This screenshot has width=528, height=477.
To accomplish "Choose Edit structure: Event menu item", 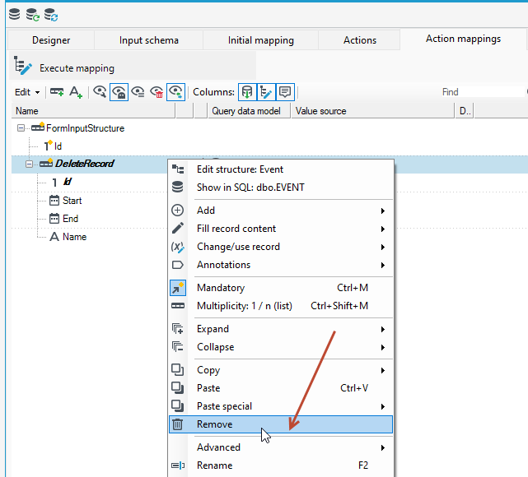I will [281, 169].
